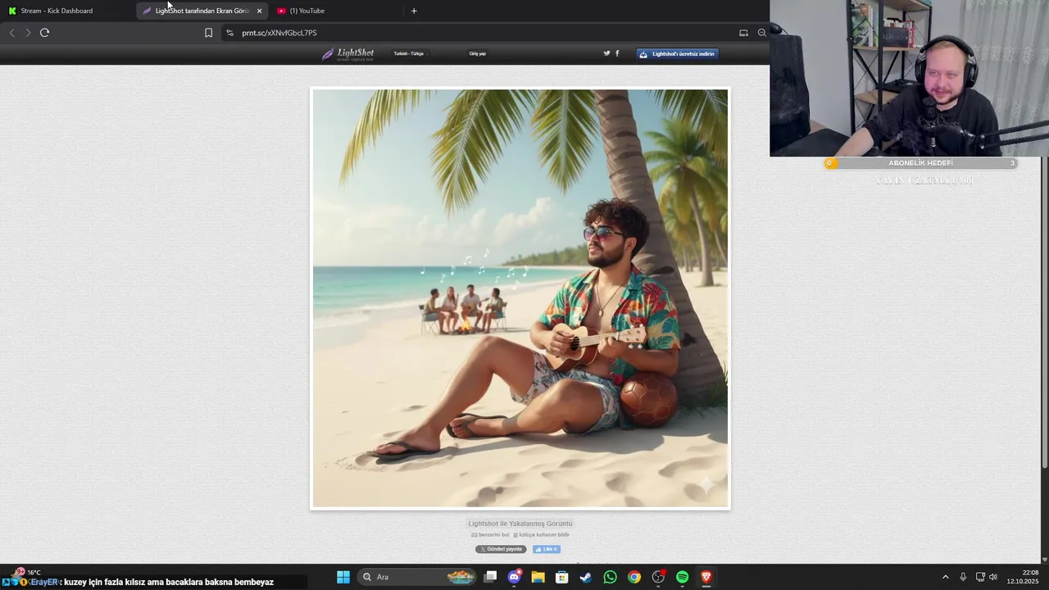Bookmark this page
This screenshot has height=590, width=1049.
pyautogui.click(x=208, y=33)
